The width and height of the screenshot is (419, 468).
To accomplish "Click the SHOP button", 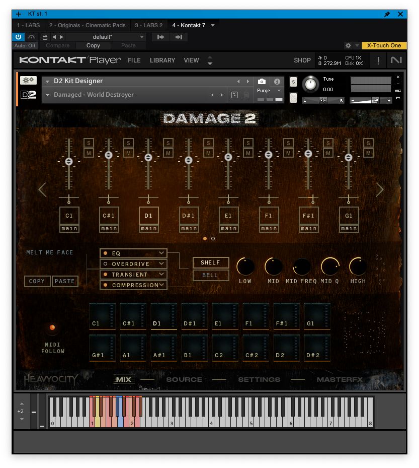I will click(x=302, y=60).
